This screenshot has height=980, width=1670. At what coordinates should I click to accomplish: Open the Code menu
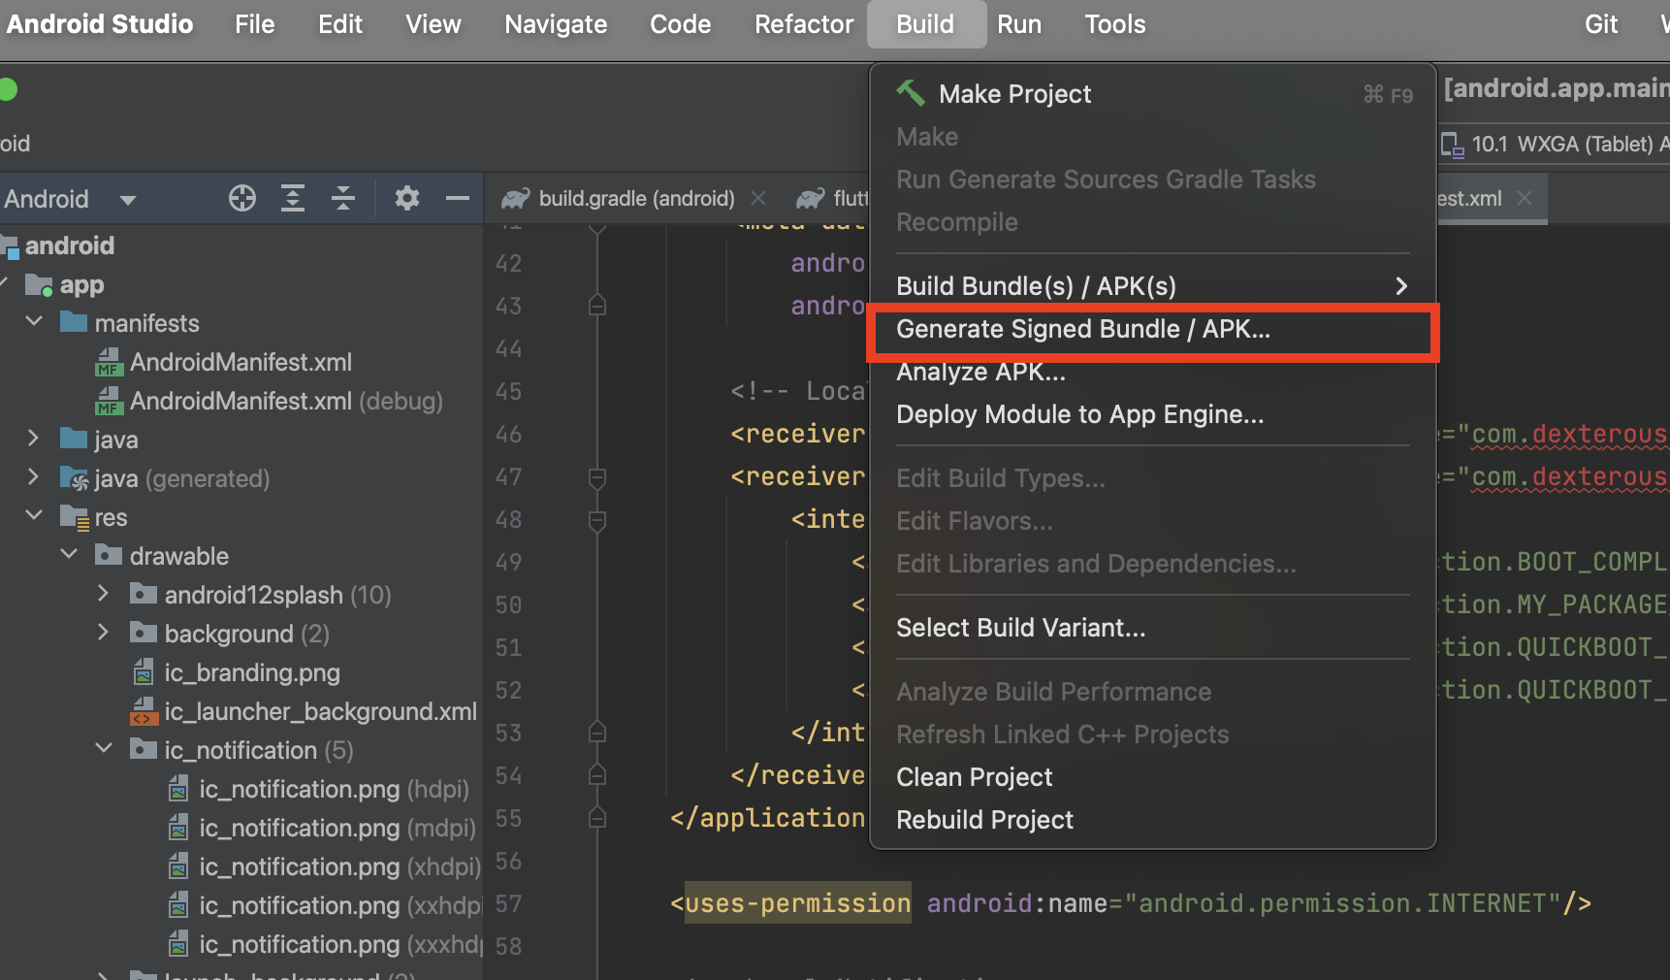[x=681, y=24]
